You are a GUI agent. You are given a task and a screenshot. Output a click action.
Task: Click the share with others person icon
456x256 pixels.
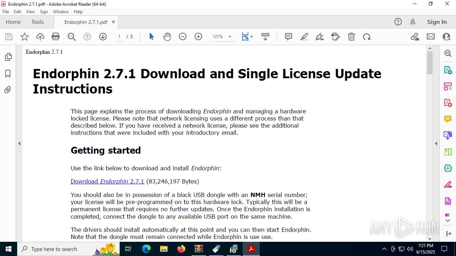446,37
